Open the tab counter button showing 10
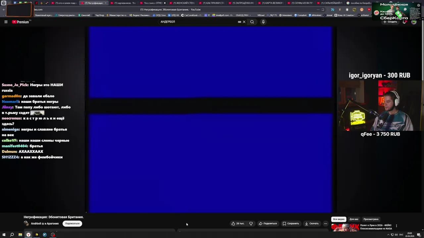This screenshot has width=424, height=238. [x=4, y=3]
